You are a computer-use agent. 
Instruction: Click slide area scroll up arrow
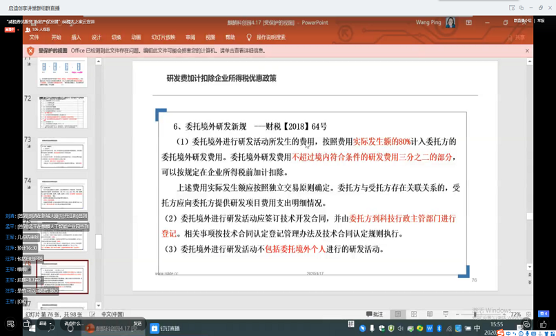[529, 61]
